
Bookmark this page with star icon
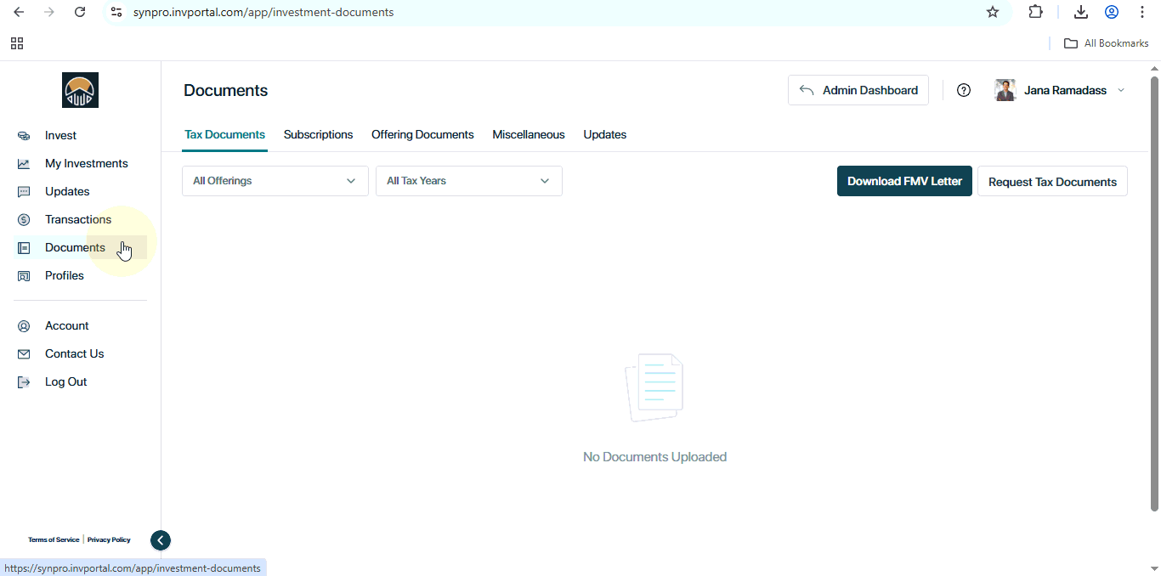(992, 12)
